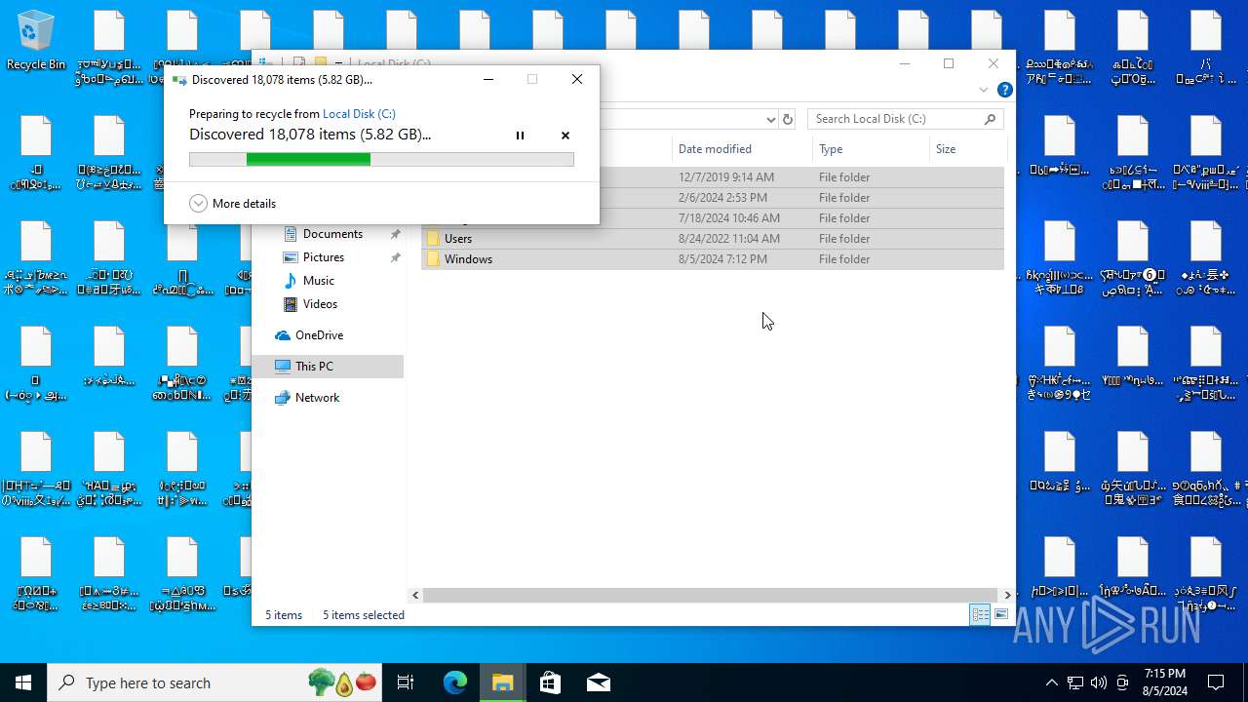Click the green recycle progress bar
Screen dimensions: 1248x702
[x=381, y=159]
